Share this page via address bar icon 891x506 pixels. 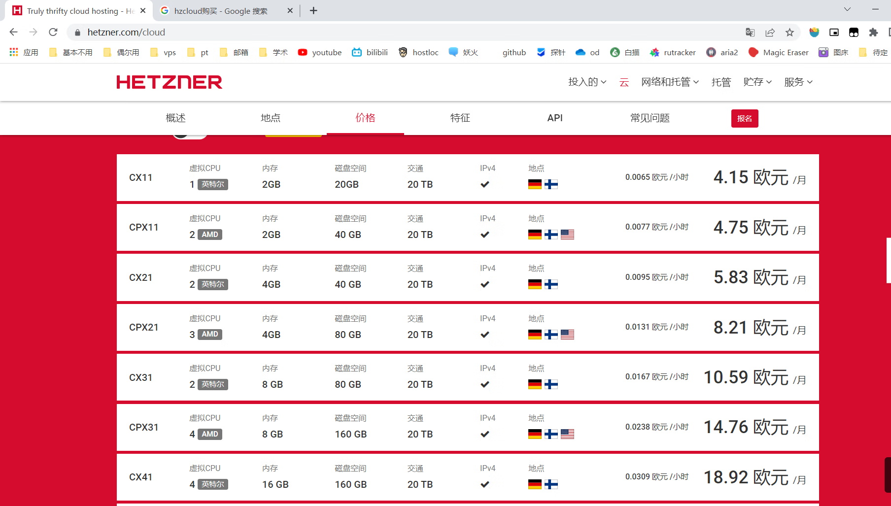coord(770,33)
